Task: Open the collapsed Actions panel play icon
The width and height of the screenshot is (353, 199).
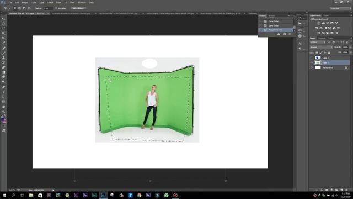Action: pyautogui.click(x=300, y=23)
